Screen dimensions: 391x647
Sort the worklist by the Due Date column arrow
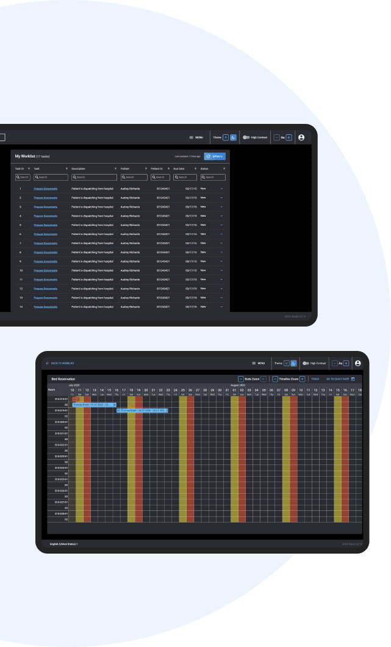point(195,168)
